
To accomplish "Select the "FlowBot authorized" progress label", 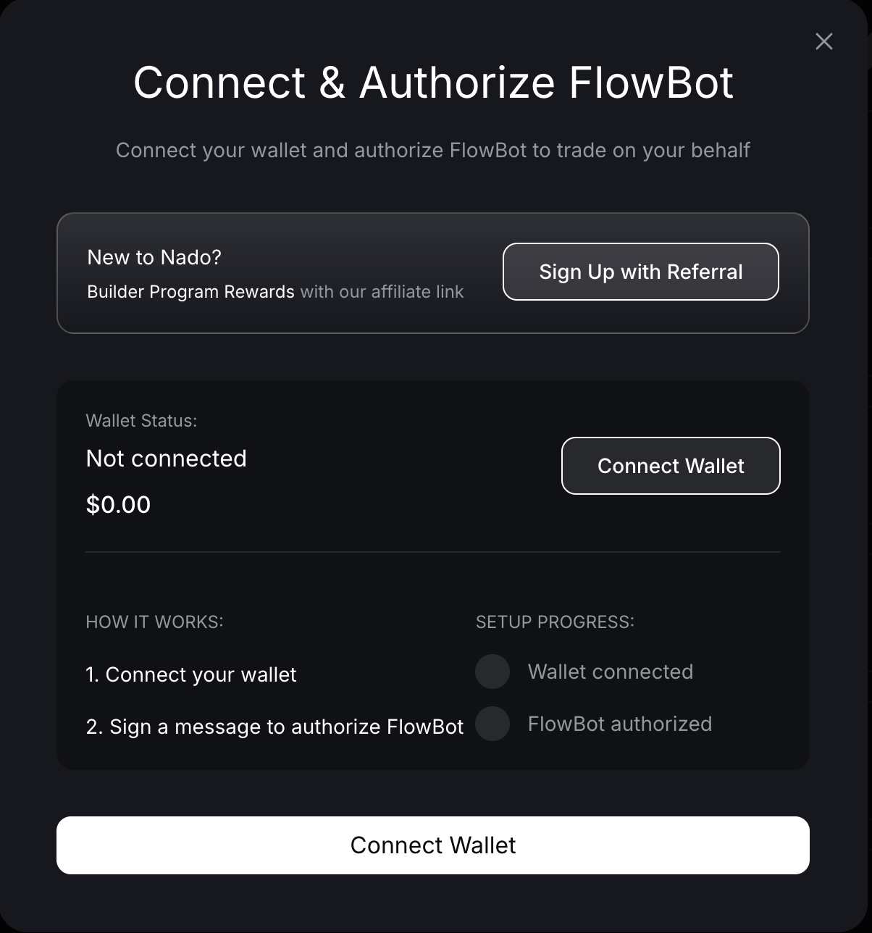I will pyautogui.click(x=620, y=724).
